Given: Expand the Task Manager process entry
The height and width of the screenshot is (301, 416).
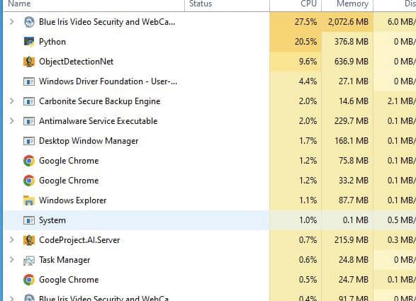Looking at the screenshot, I should point(11,260).
